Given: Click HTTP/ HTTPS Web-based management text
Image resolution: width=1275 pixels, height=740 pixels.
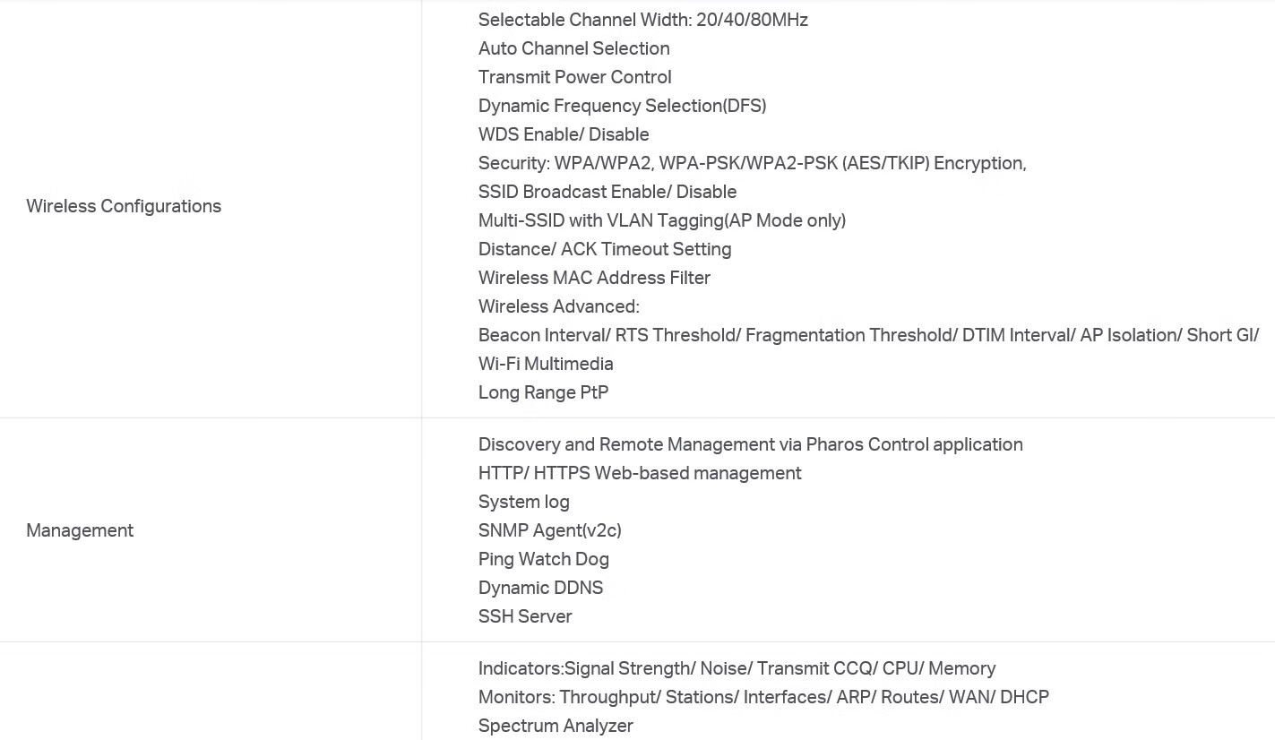Looking at the screenshot, I should [640, 473].
